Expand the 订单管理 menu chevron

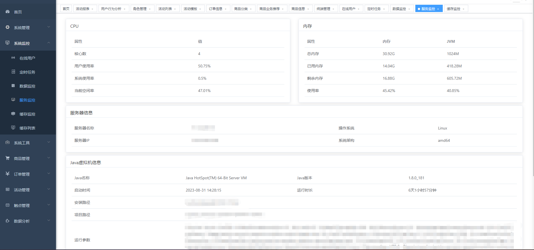[x=49, y=174]
